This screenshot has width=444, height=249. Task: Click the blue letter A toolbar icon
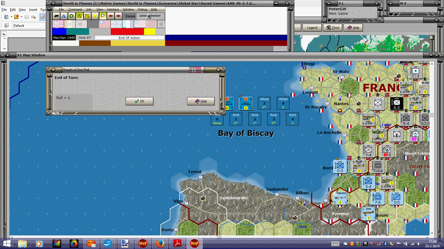[x=64, y=16]
